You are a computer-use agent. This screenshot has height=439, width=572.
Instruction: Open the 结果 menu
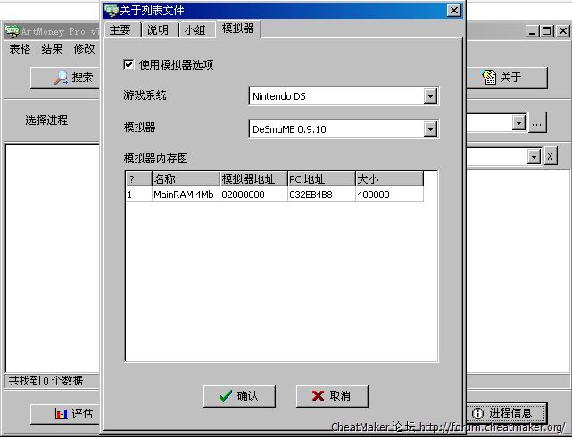[53, 49]
